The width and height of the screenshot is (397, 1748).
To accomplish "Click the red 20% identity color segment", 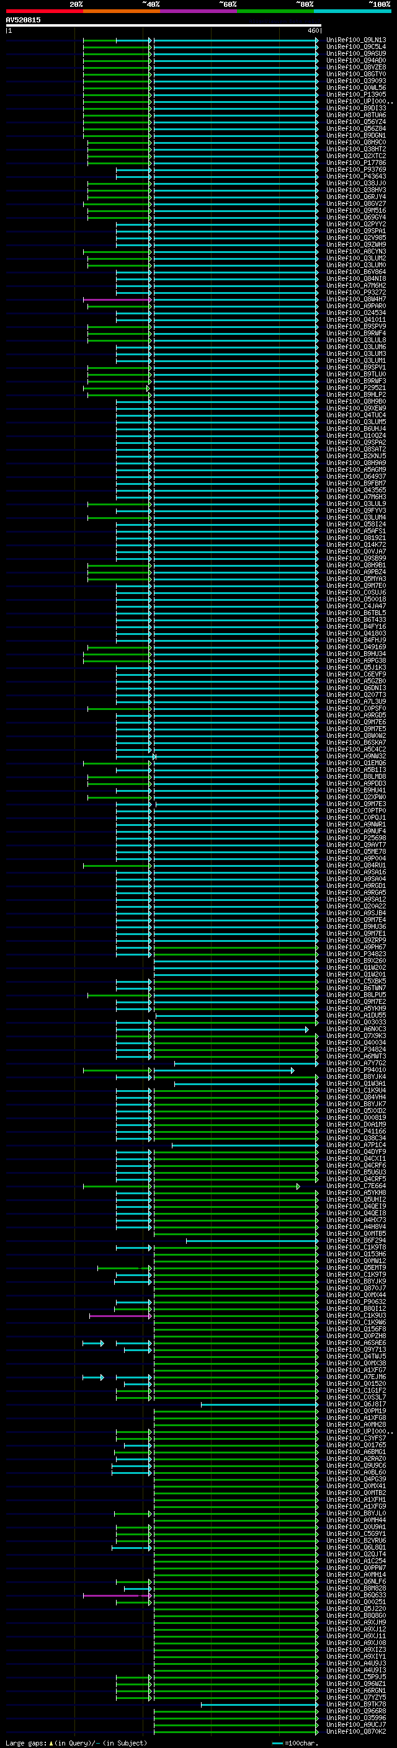I will [44, 11].
